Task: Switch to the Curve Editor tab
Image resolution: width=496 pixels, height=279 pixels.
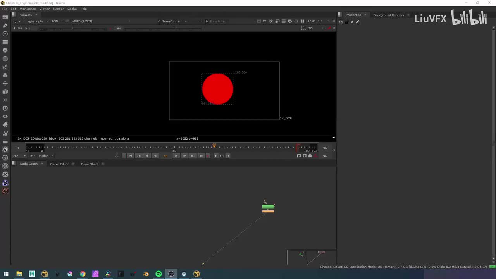Action: coord(59,164)
